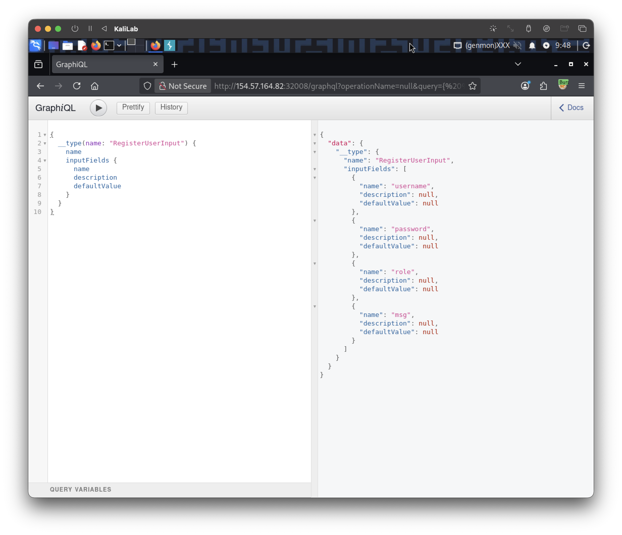622x535 pixels.
Task: Collapse the inputFields block on editor line 4
Action: (45, 161)
